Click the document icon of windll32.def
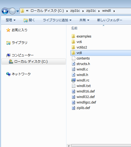131x147 pixels. [73, 97]
